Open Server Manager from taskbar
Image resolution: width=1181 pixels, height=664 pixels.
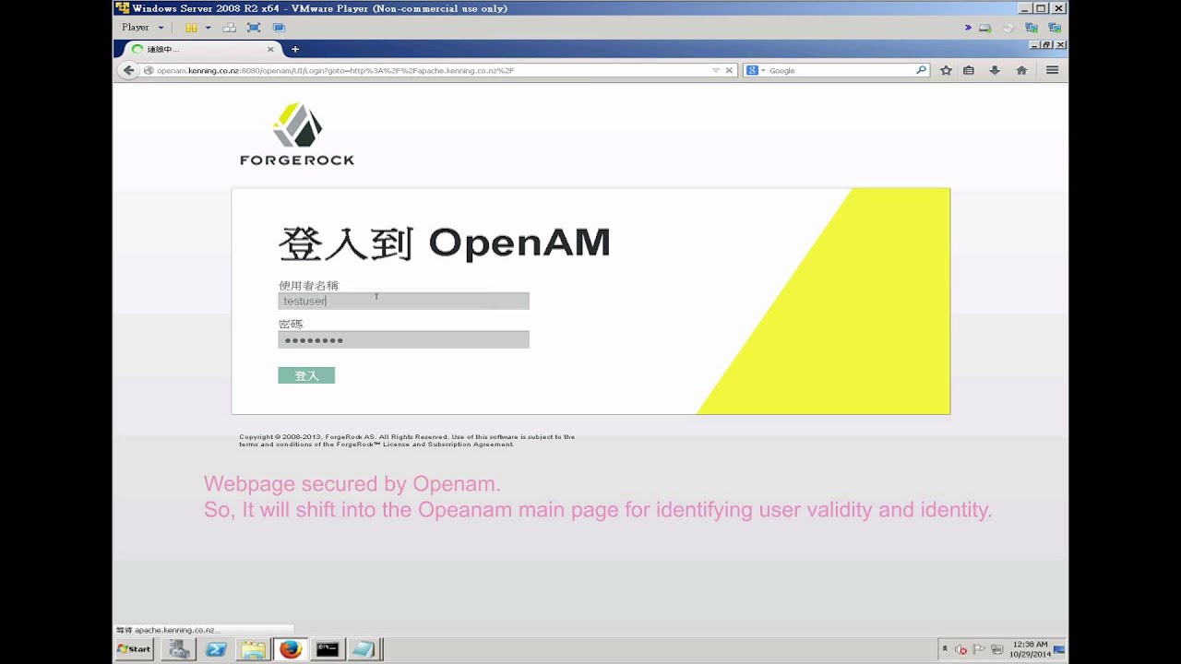(x=178, y=649)
